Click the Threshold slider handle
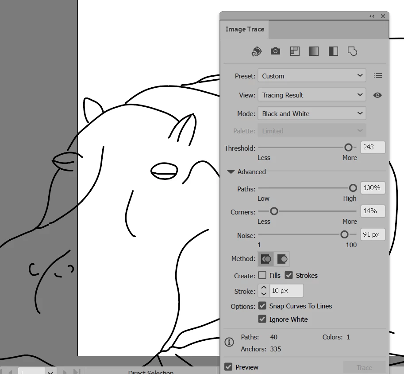Viewport: 404px width, 374px height. [x=348, y=148]
